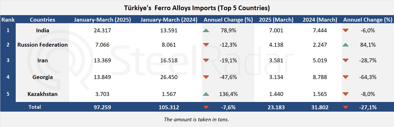
Task: Click the red down arrow beside -27,1% total
Action: click(346, 107)
